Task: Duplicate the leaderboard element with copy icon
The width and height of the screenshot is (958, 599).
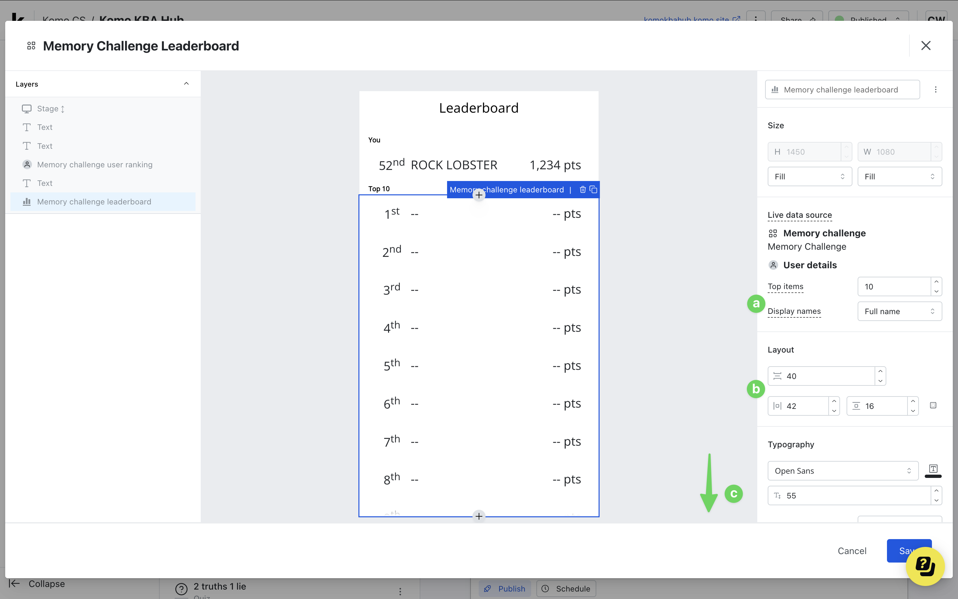Action: 593,189
